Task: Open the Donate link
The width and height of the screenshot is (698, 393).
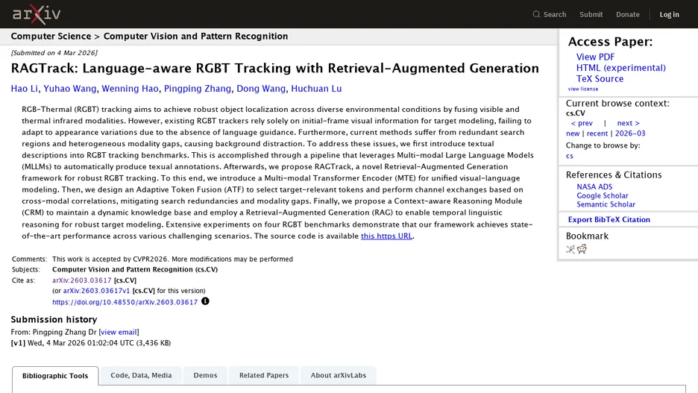Action: [x=628, y=14]
